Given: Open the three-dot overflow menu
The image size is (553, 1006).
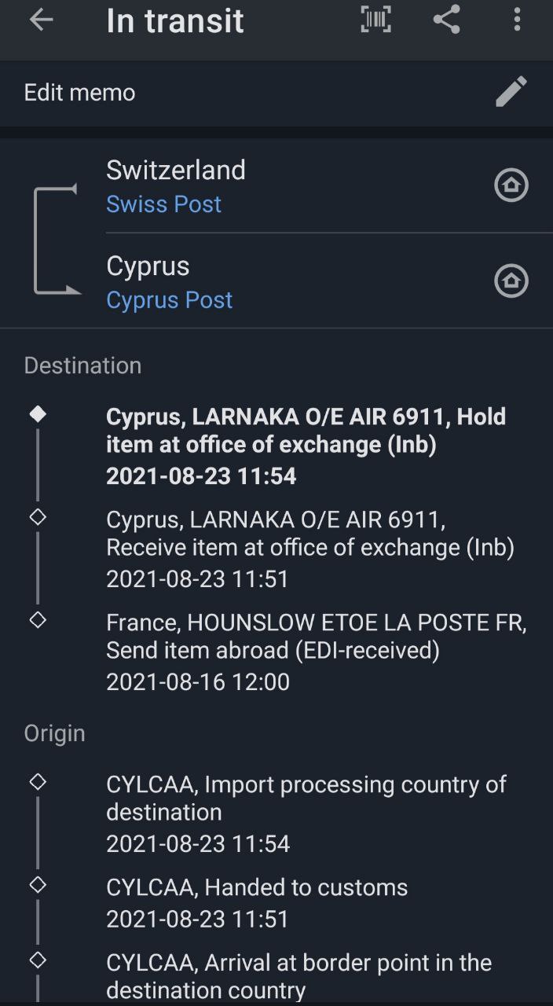Looking at the screenshot, I should pos(516,20).
